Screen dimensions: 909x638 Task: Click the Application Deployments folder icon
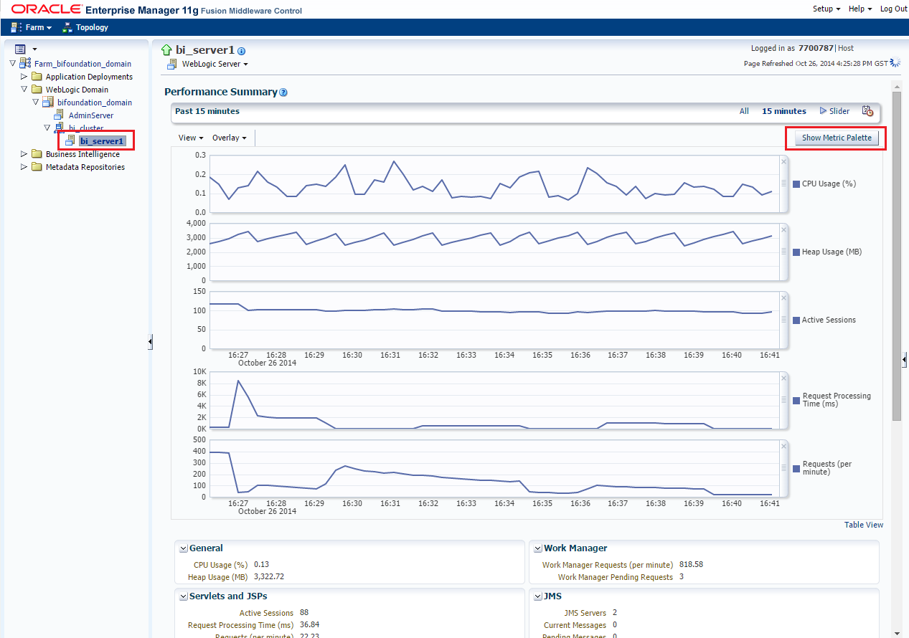tap(37, 77)
